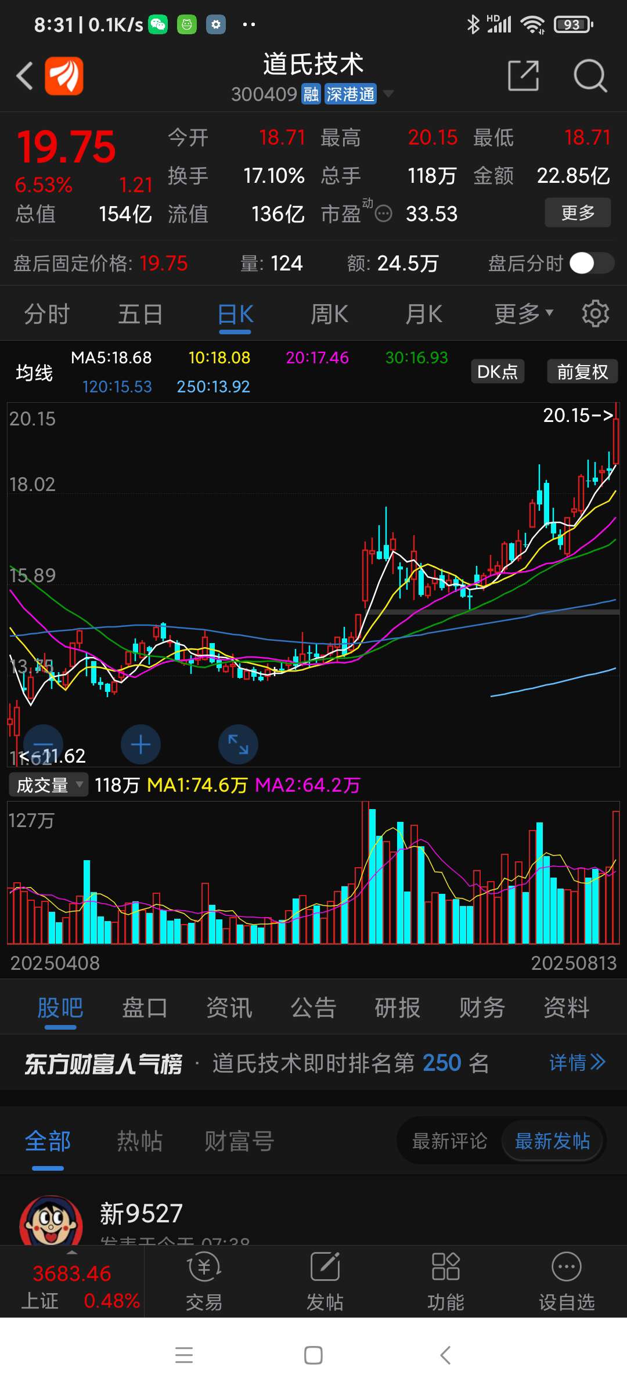Select 最新评论 sort option
Viewport: 627px width, 1393px height.
[449, 1141]
